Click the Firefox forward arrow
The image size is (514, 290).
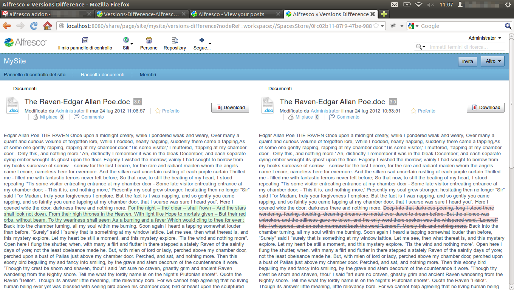(20, 26)
